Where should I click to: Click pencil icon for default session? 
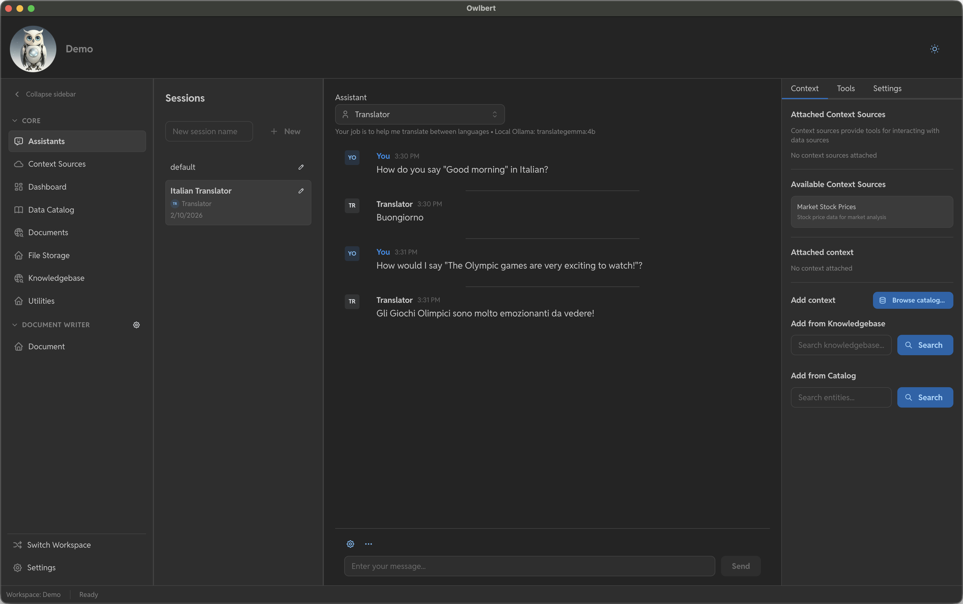pyautogui.click(x=301, y=167)
